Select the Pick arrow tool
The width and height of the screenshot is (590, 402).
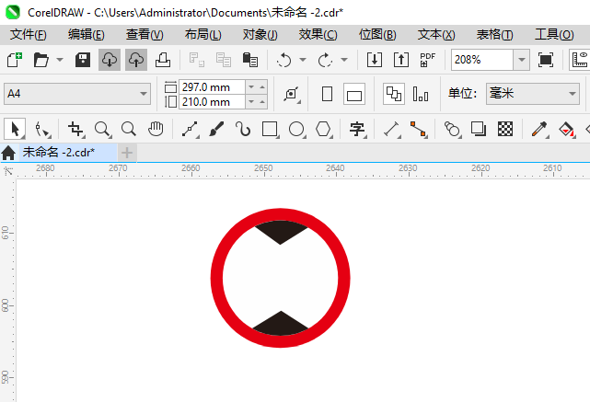[15, 129]
